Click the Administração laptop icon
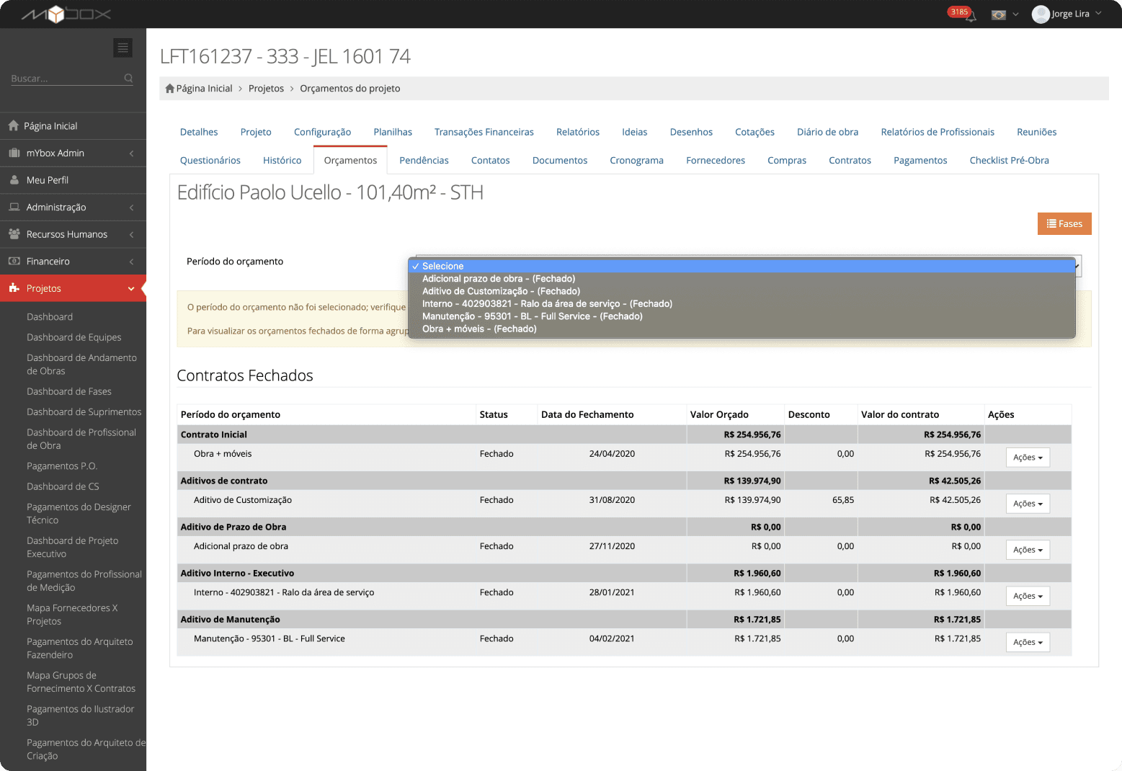Image resolution: width=1122 pixels, height=771 pixels. tap(14, 207)
